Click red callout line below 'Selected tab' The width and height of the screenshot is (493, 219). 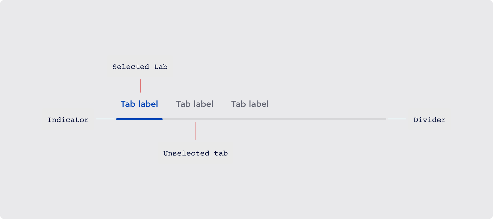pos(140,86)
